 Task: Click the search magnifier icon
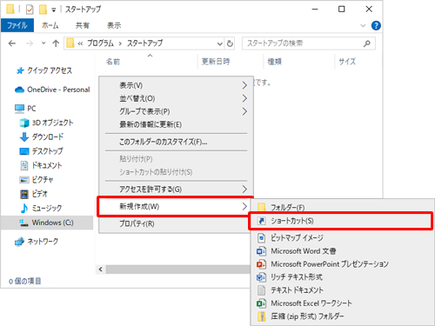click(367, 43)
